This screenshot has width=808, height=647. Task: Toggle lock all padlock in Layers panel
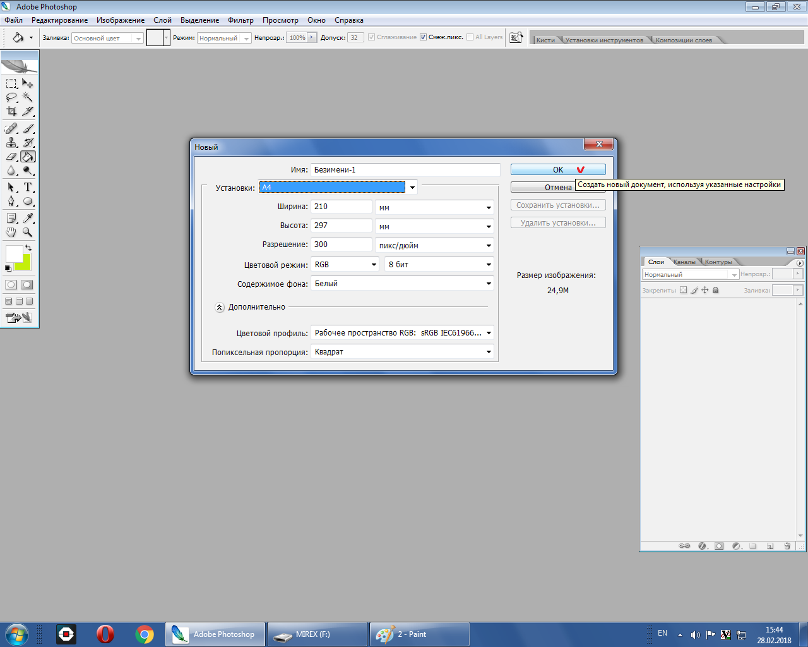click(x=716, y=290)
